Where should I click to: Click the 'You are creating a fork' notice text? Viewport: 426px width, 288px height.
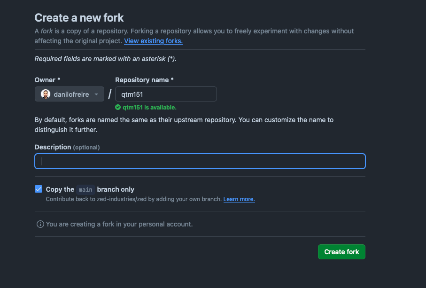(119, 224)
